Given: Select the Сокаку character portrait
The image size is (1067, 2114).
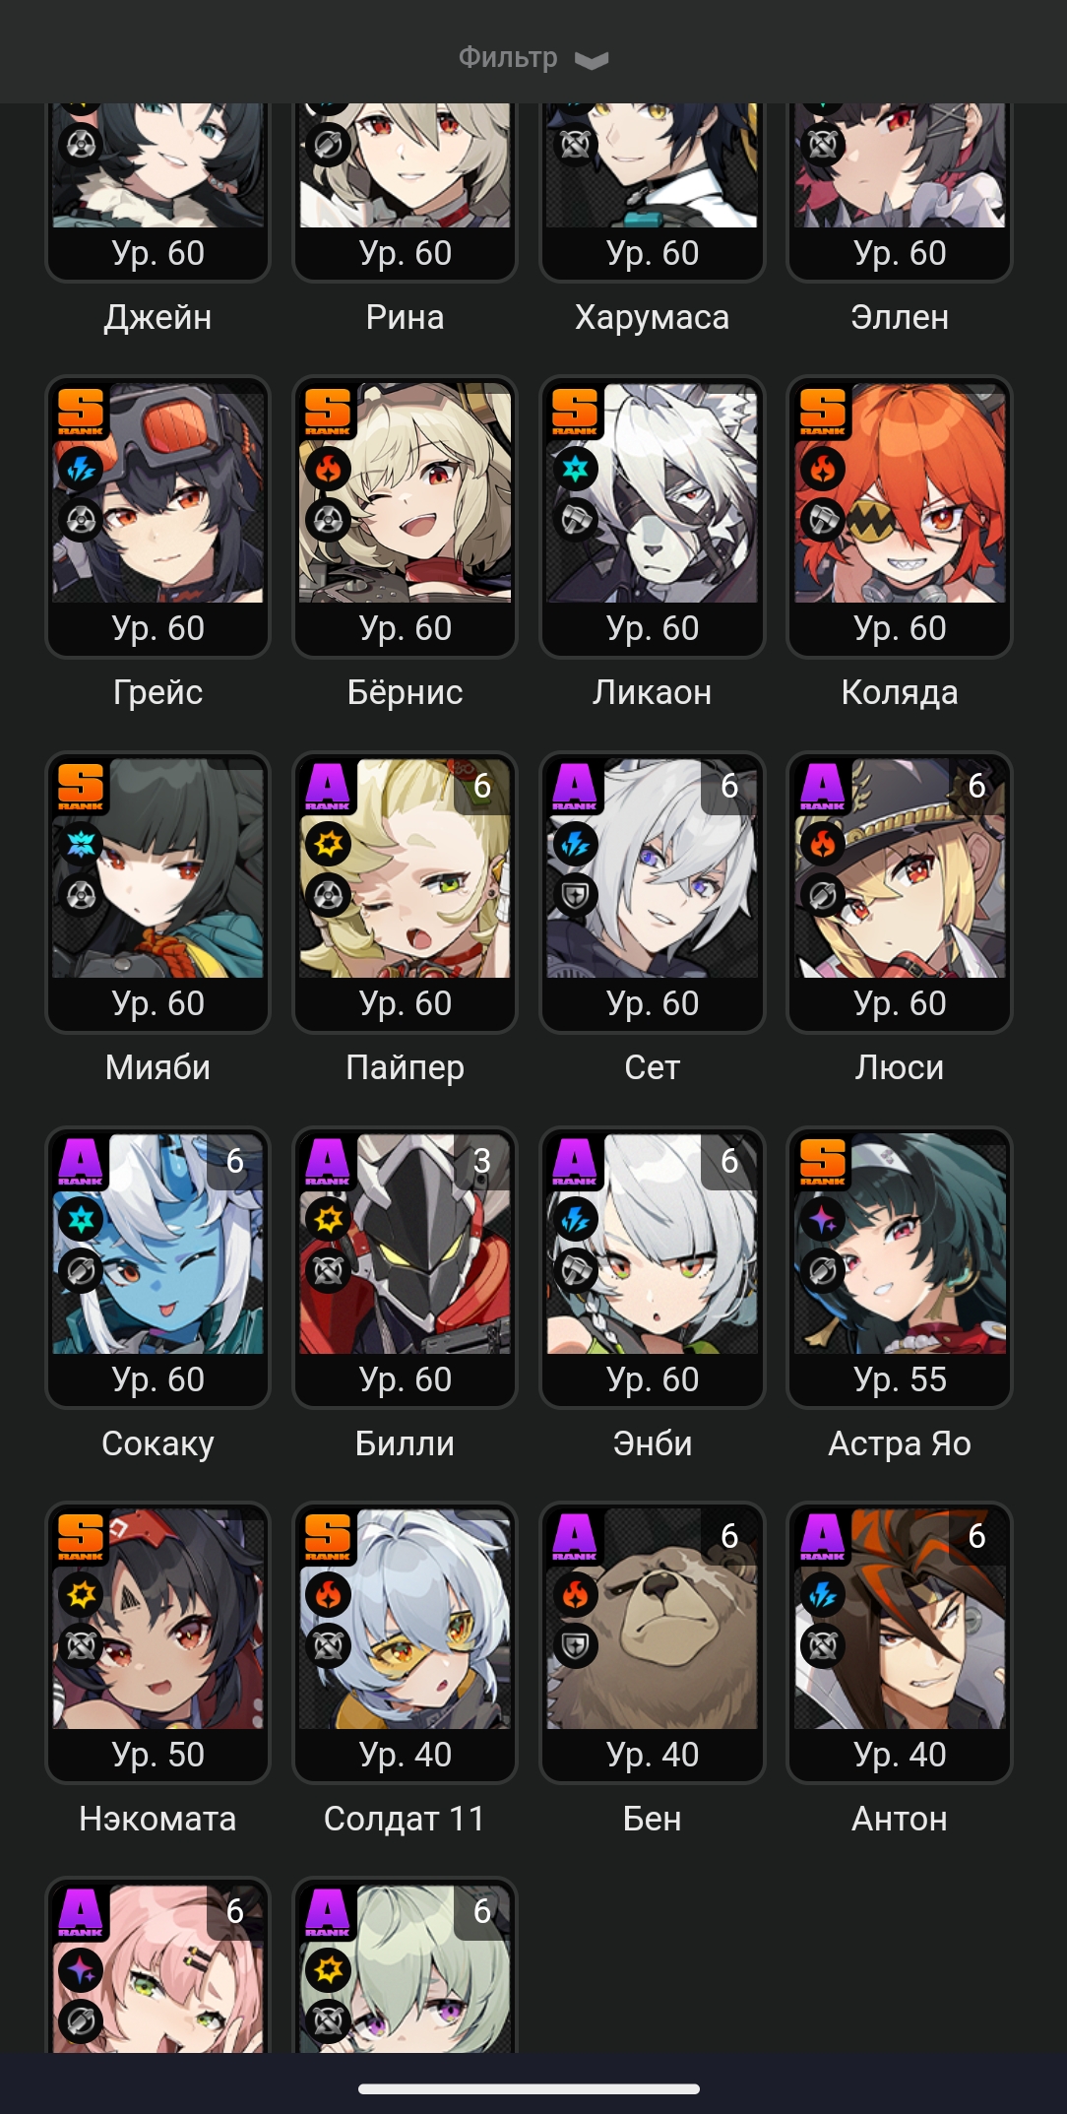Looking at the screenshot, I should [157, 1244].
